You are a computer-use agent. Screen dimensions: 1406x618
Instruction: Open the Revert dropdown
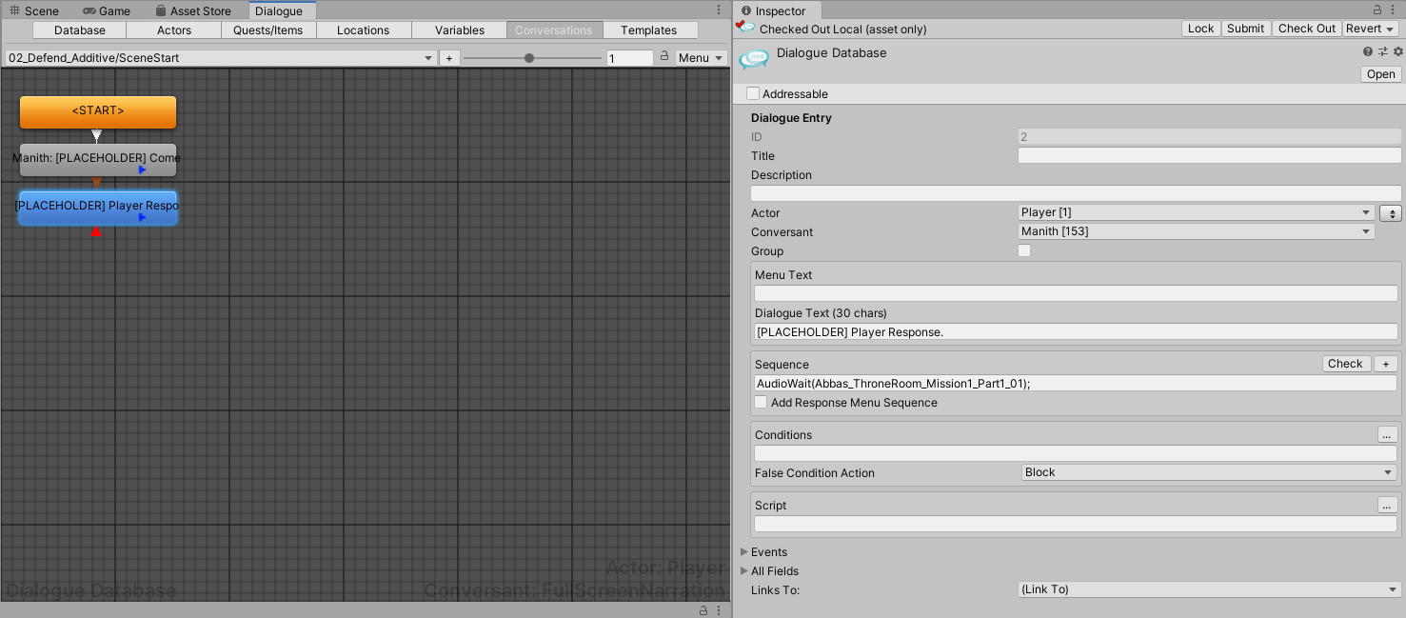click(x=1370, y=29)
